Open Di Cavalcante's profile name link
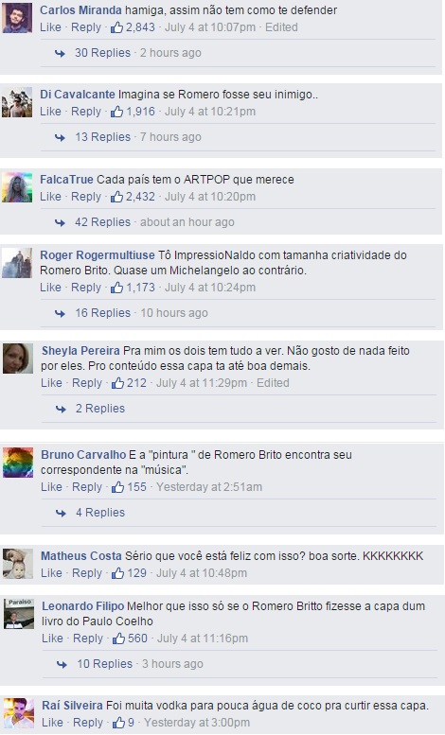 point(78,95)
